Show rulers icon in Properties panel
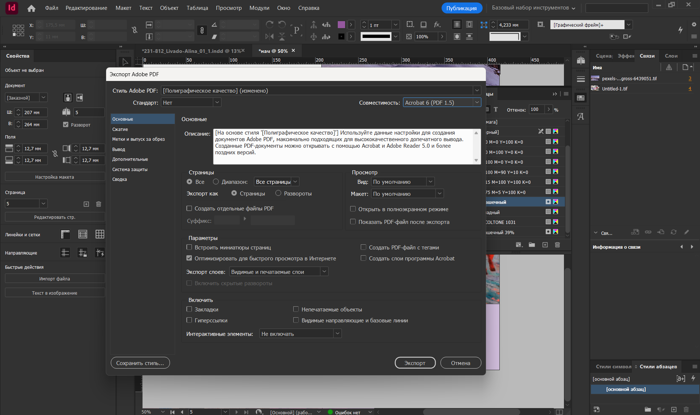700x415 pixels. coord(65,234)
